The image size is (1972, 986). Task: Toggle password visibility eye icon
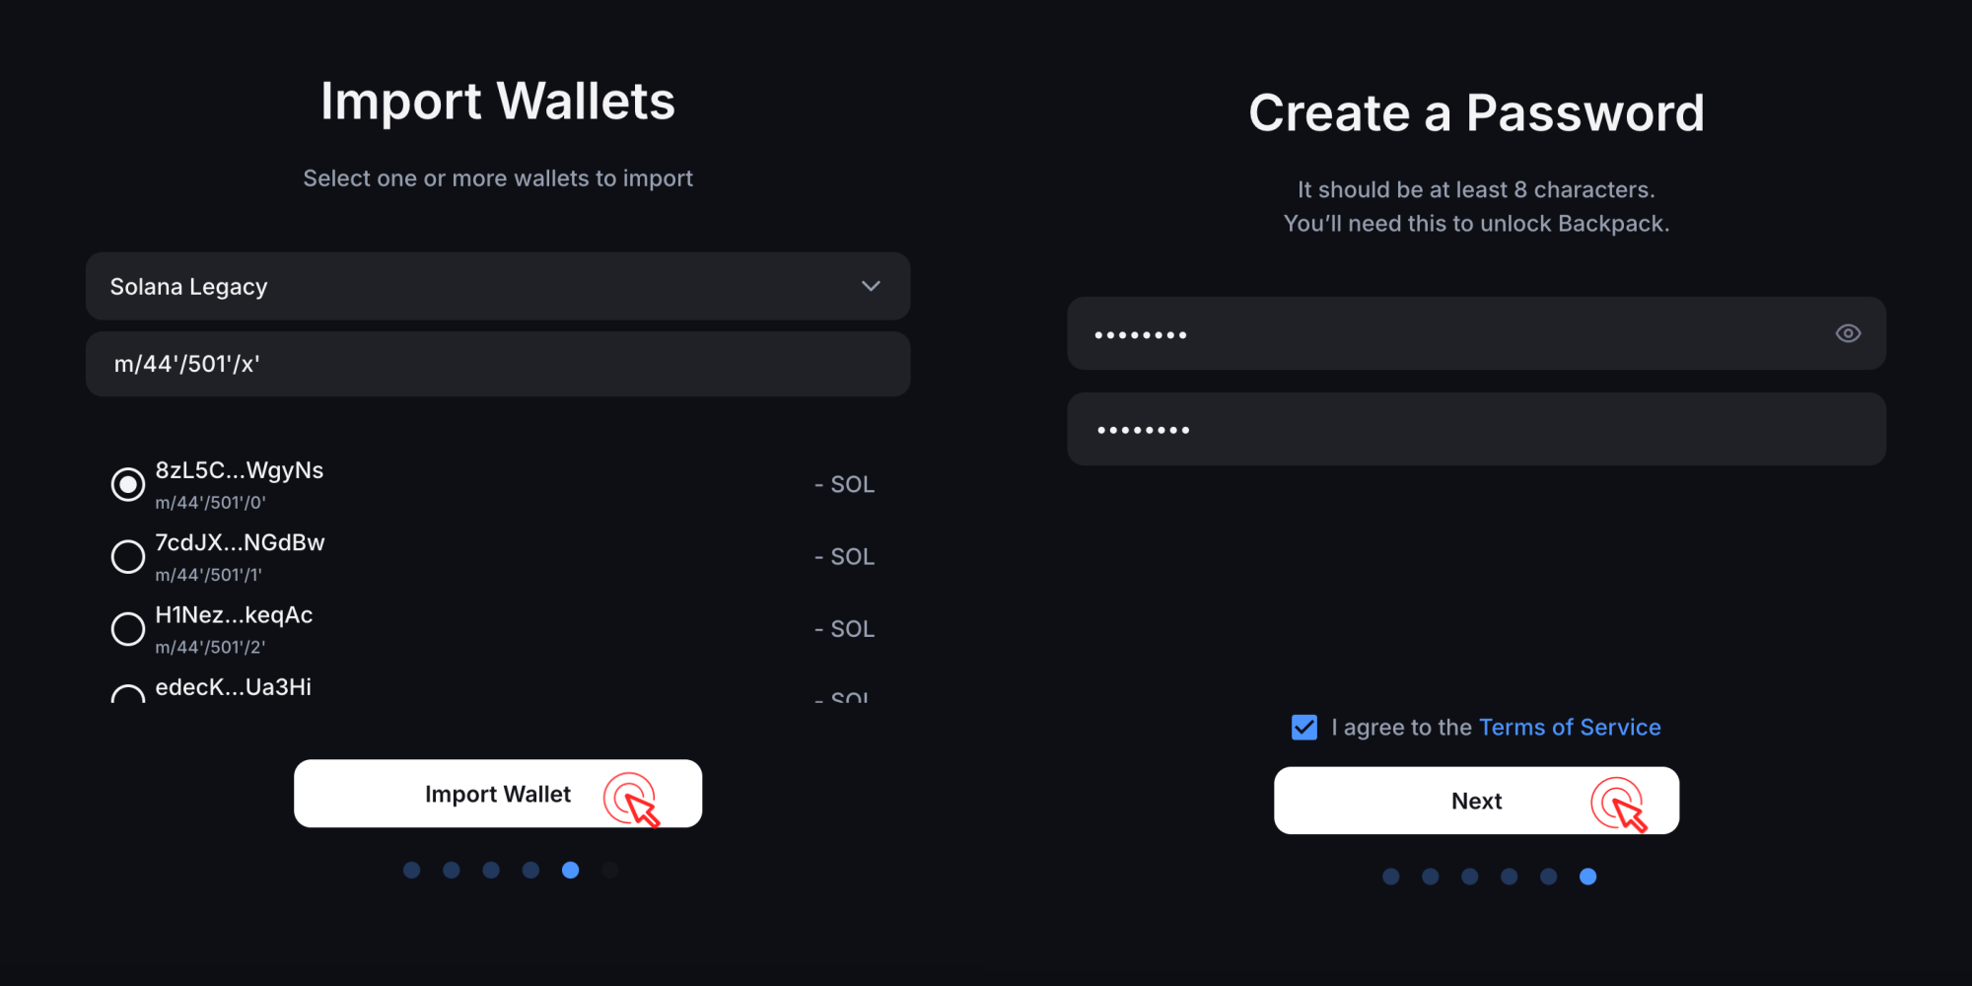pyautogui.click(x=1848, y=333)
